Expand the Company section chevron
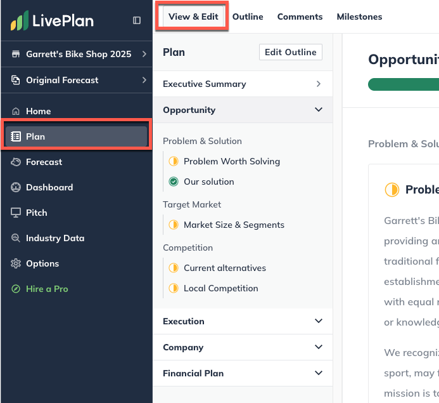 [x=319, y=347]
